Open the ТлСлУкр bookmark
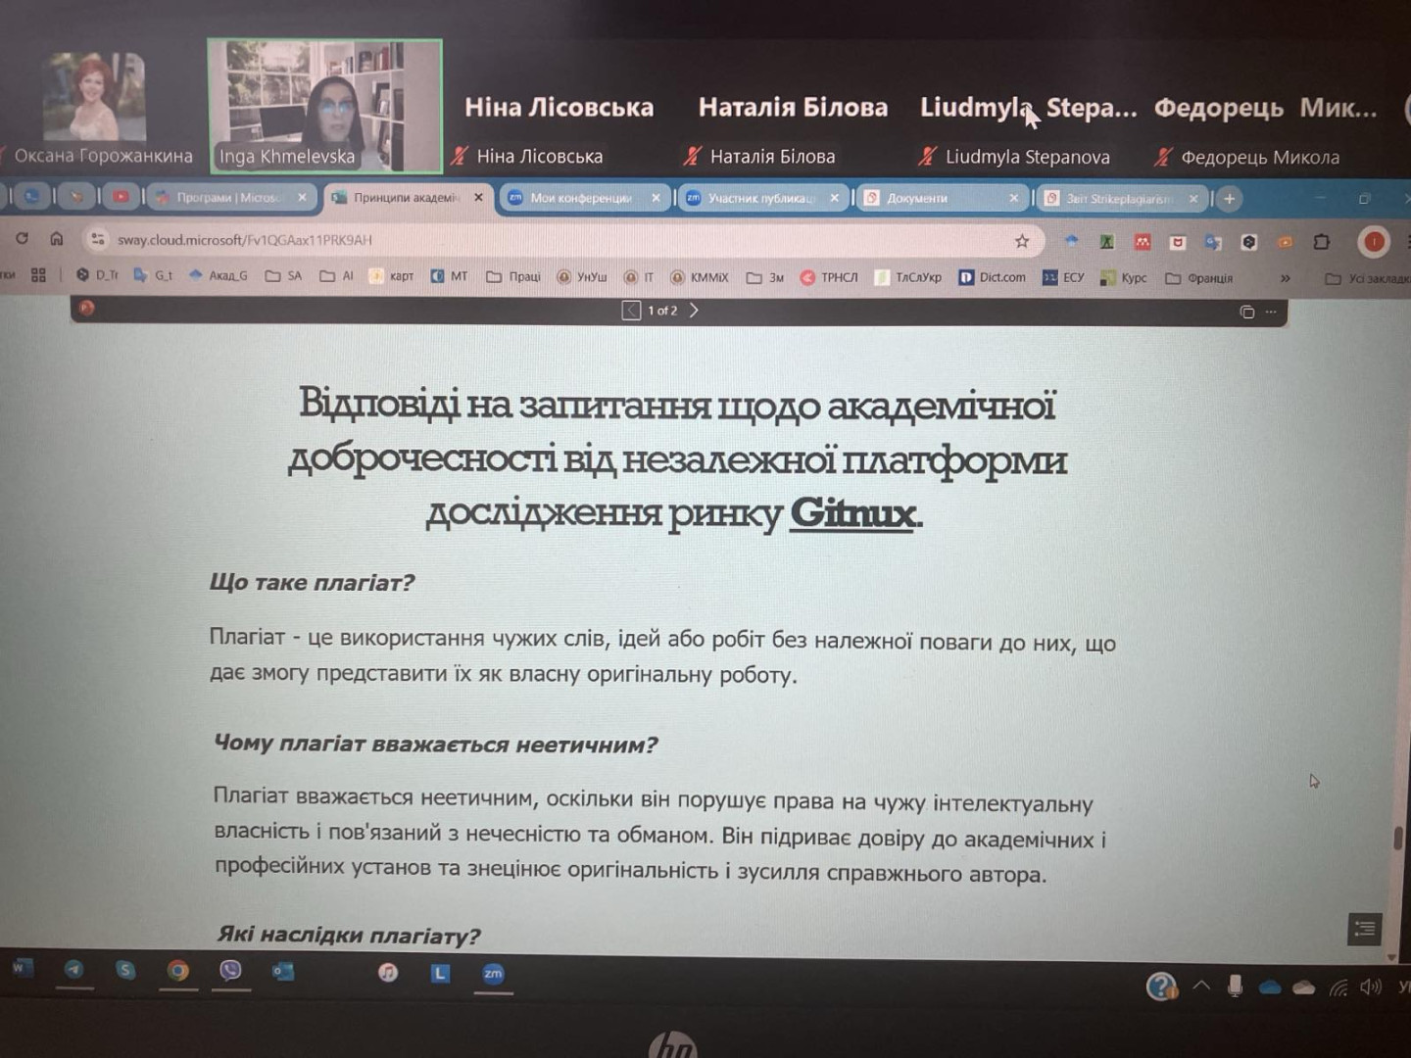Screen dimensions: 1411x1058 (907, 277)
